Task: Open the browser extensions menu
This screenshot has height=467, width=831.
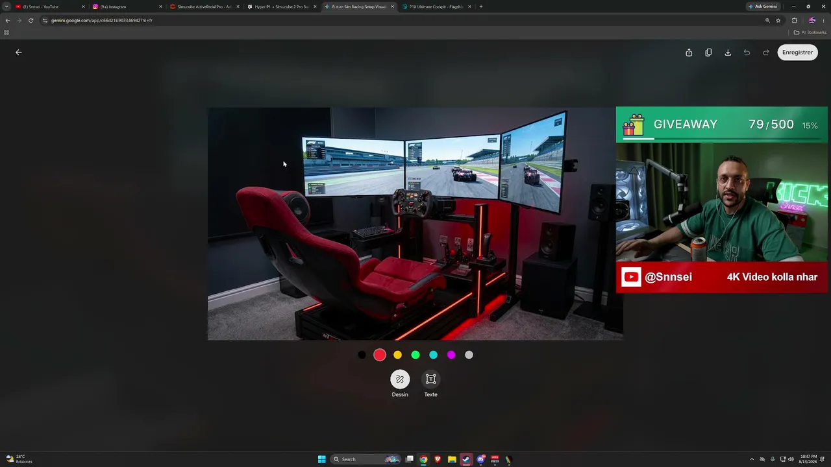Action: (794, 20)
